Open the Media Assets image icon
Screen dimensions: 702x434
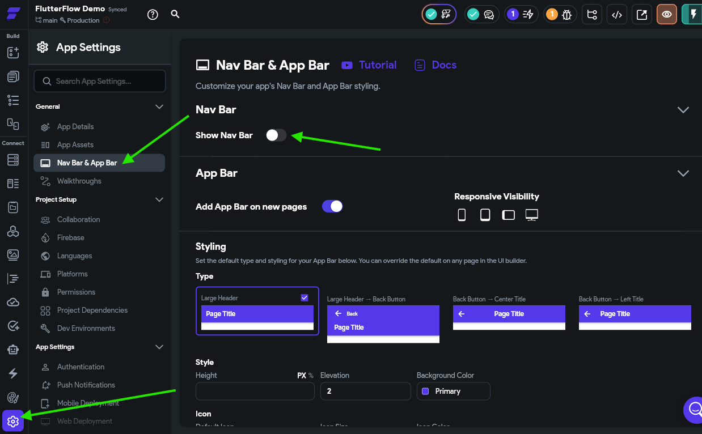tap(13, 255)
